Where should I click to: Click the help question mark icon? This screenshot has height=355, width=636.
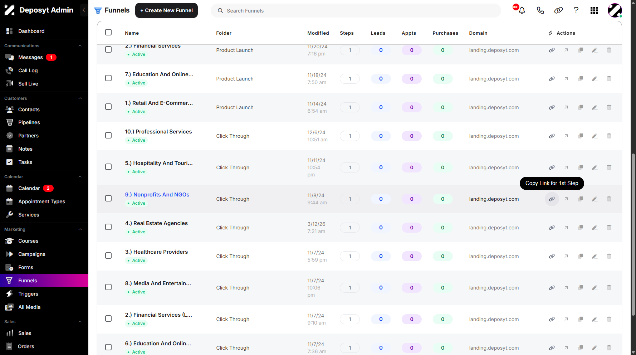576,10
